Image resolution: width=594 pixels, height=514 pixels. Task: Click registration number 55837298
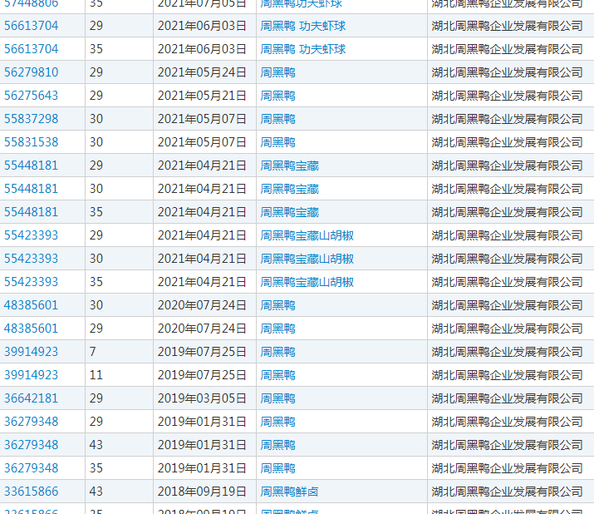click(32, 119)
